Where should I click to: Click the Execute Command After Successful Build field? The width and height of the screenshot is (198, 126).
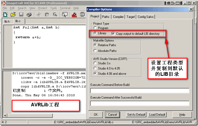(x=140, y=103)
